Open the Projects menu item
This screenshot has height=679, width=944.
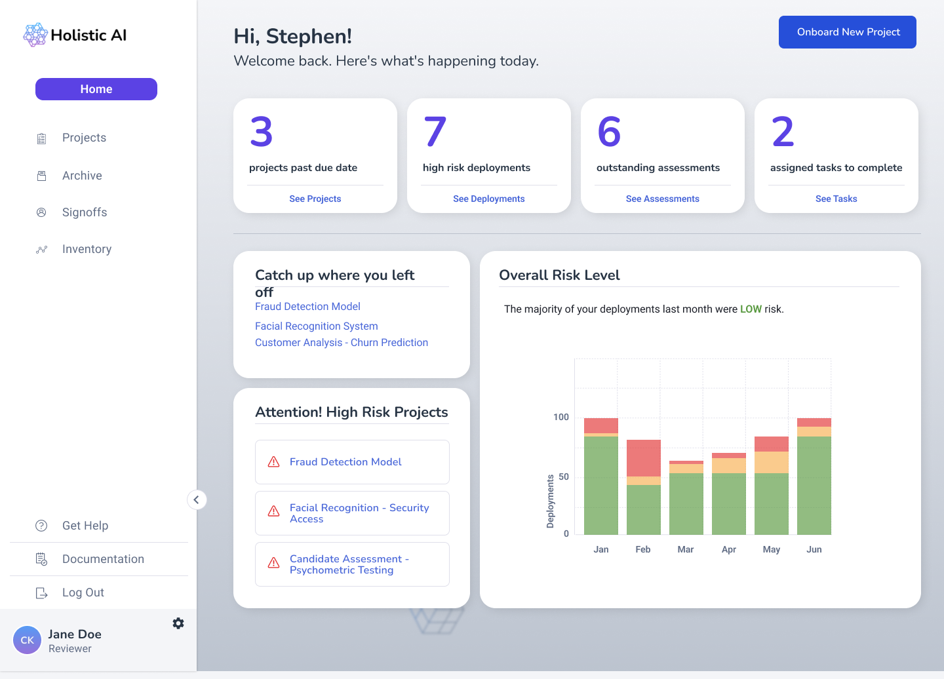point(84,138)
